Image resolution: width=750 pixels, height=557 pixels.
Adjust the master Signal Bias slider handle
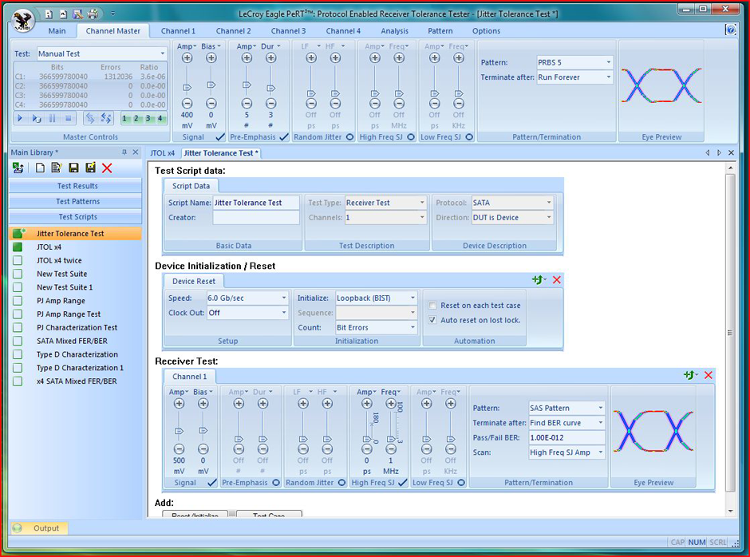(x=211, y=85)
